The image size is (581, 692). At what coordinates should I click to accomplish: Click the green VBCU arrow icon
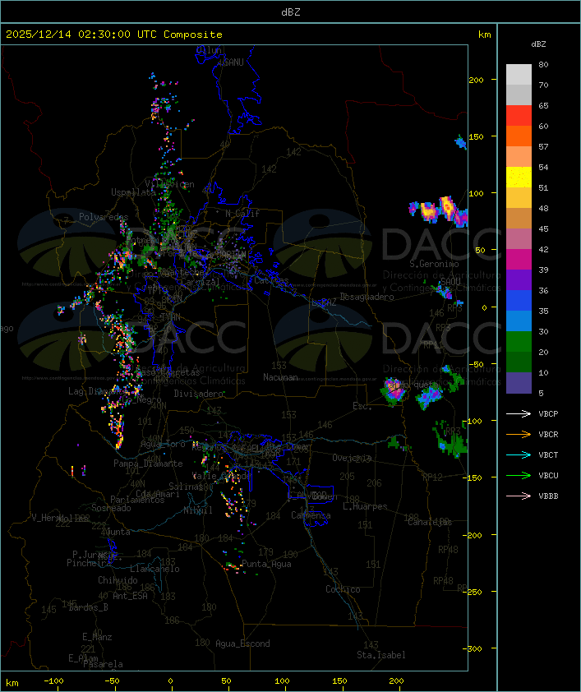(x=519, y=475)
